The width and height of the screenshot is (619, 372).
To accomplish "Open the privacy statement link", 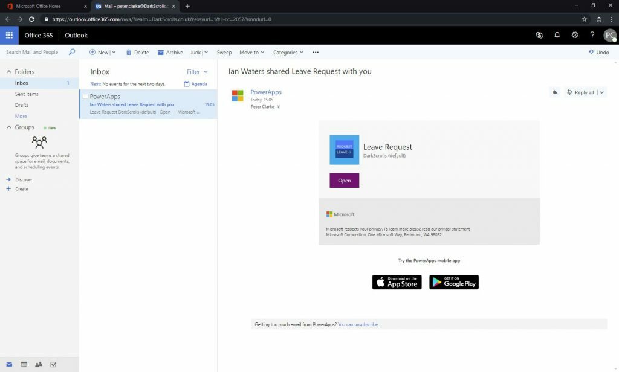I will [x=454, y=229].
